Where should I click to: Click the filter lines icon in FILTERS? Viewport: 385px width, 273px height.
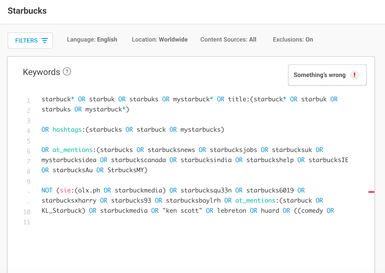(45, 41)
